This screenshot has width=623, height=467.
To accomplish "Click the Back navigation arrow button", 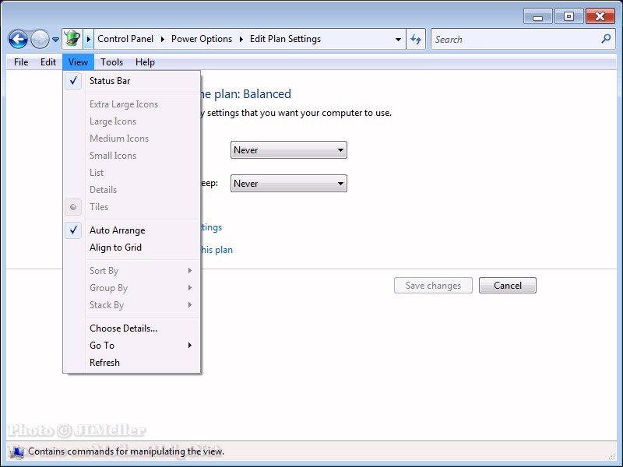I will click(x=18, y=39).
